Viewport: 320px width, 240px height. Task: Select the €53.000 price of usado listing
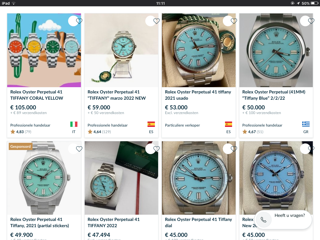click(176, 107)
